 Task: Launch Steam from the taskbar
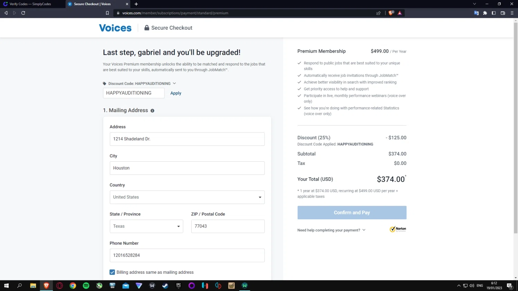[165, 285]
